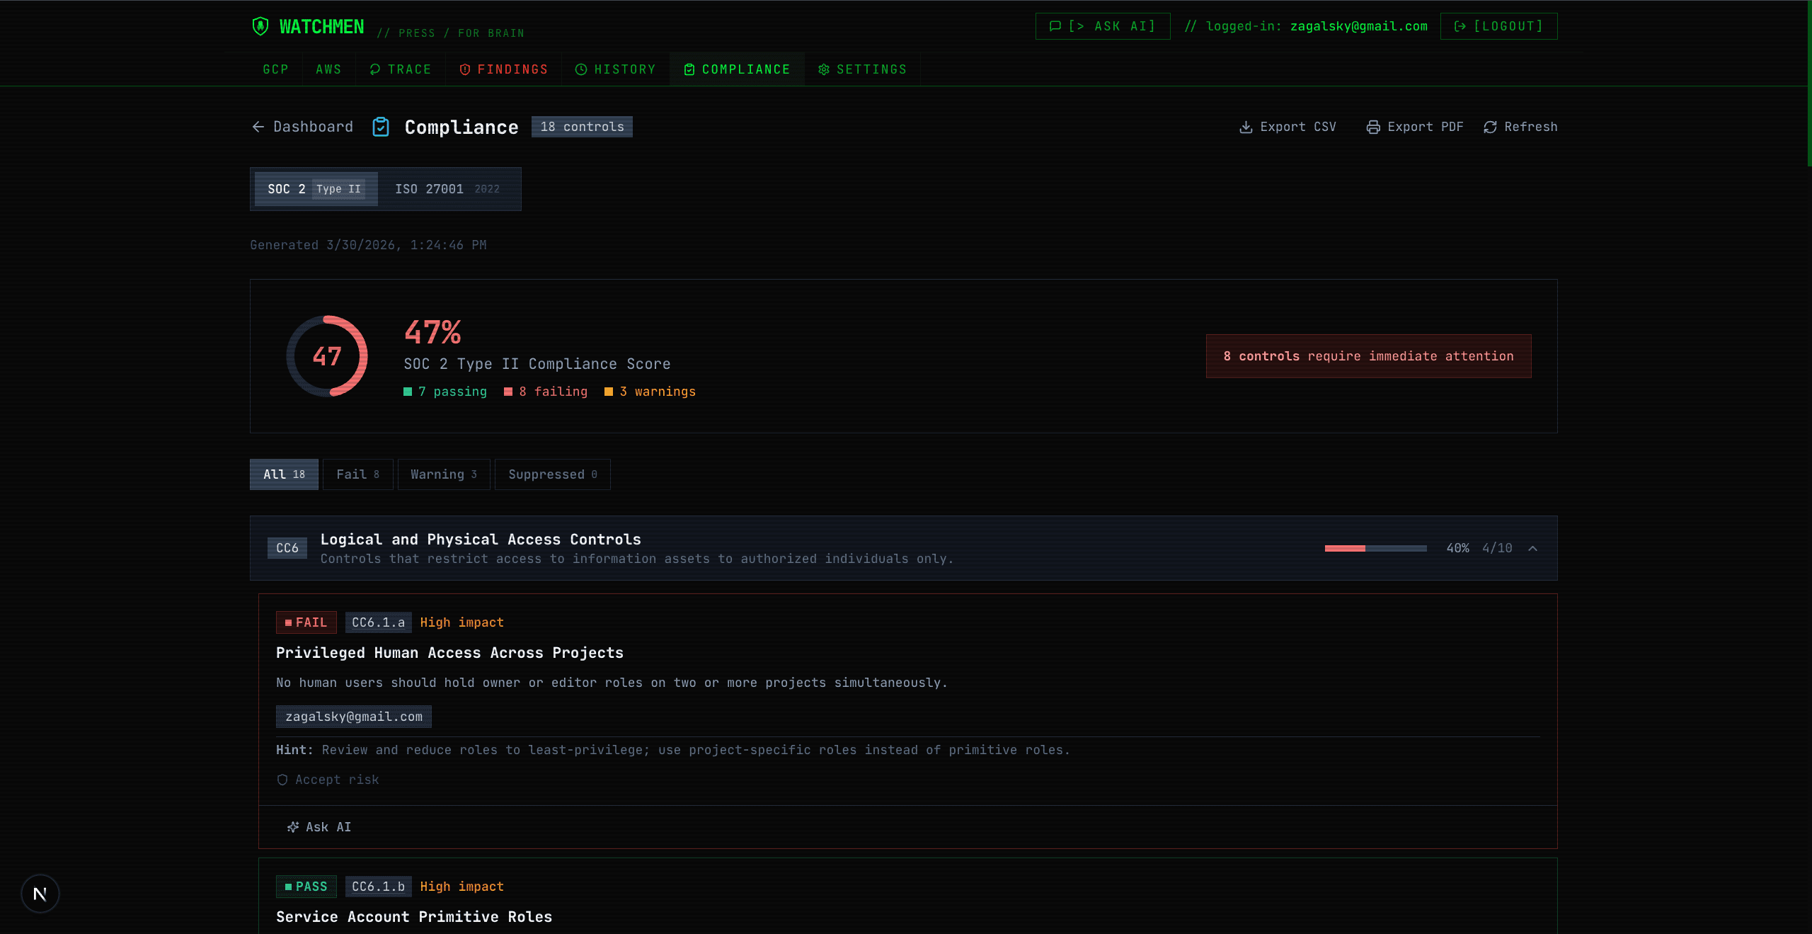Show Suppressed controls filter

pos(553,474)
